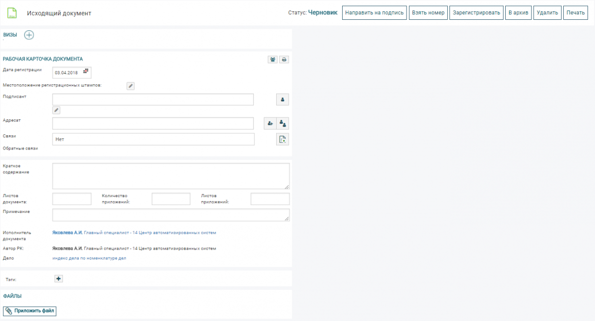Open the Исполнитель документа link Яковлева А.И.
This screenshot has width=595, height=321.
point(67,232)
